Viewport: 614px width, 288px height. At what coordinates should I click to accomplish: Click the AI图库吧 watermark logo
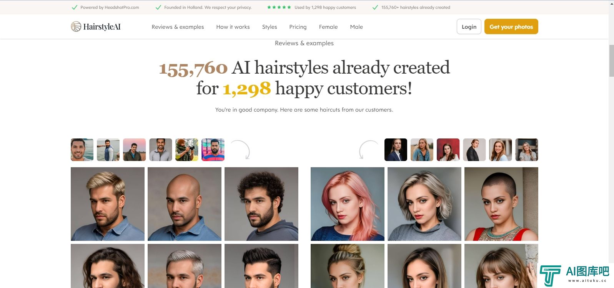(574, 275)
